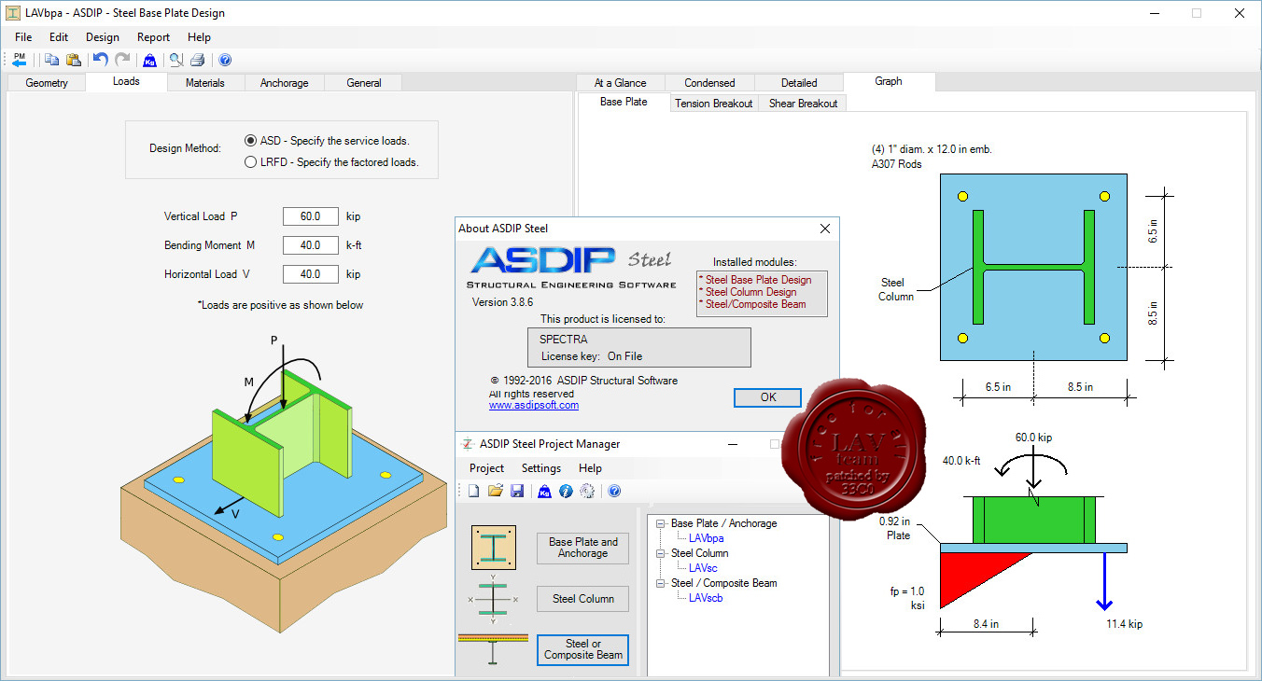Image resolution: width=1262 pixels, height=681 pixels.
Task: Click the base plate module picture icon
Action: click(x=494, y=547)
